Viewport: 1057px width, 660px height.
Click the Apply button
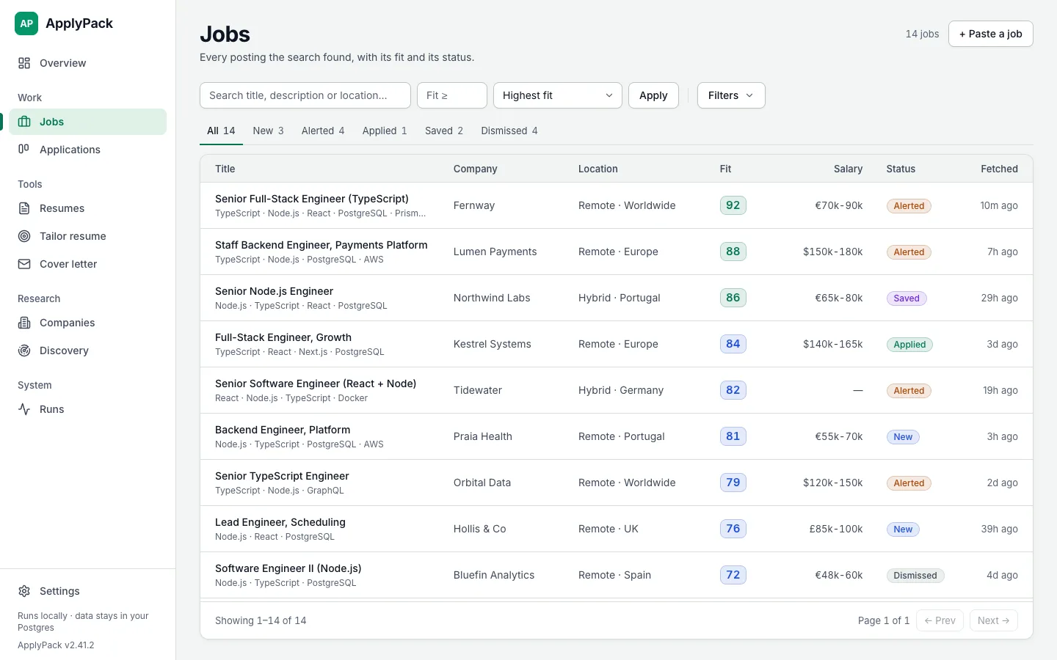(x=653, y=95)
